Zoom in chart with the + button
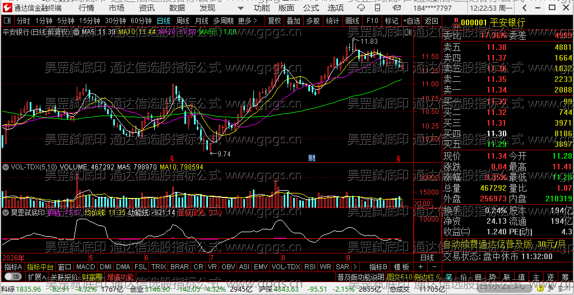 (420, 266)
